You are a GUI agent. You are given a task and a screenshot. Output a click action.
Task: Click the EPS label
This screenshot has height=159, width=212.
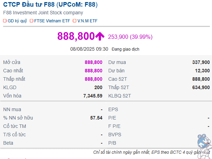point(113,109)
